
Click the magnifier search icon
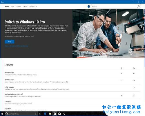tap(139, 7)
